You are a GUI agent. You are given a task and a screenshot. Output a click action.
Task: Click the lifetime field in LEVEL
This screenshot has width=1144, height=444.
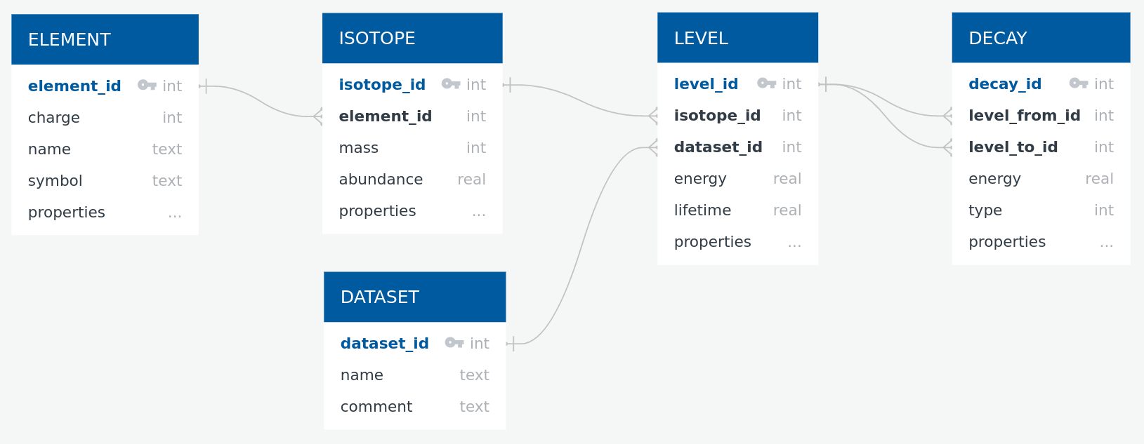click(702, 210)
